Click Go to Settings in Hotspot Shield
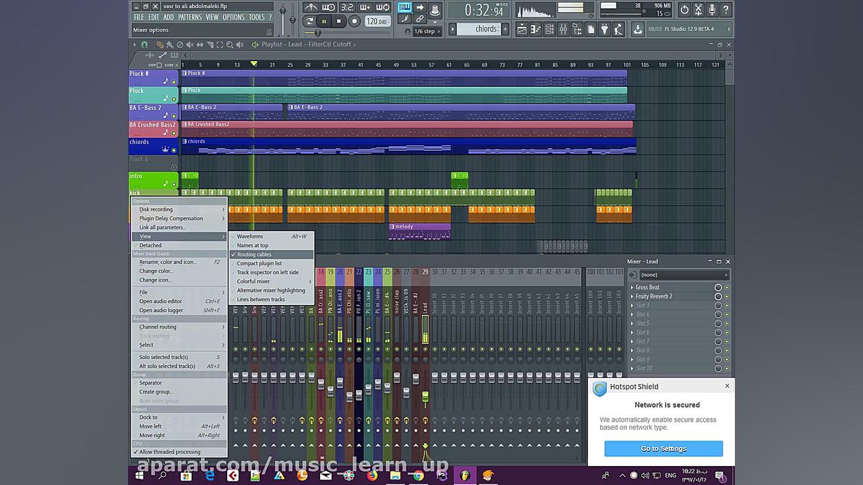The image size is (863, 485). coord(663,449)
